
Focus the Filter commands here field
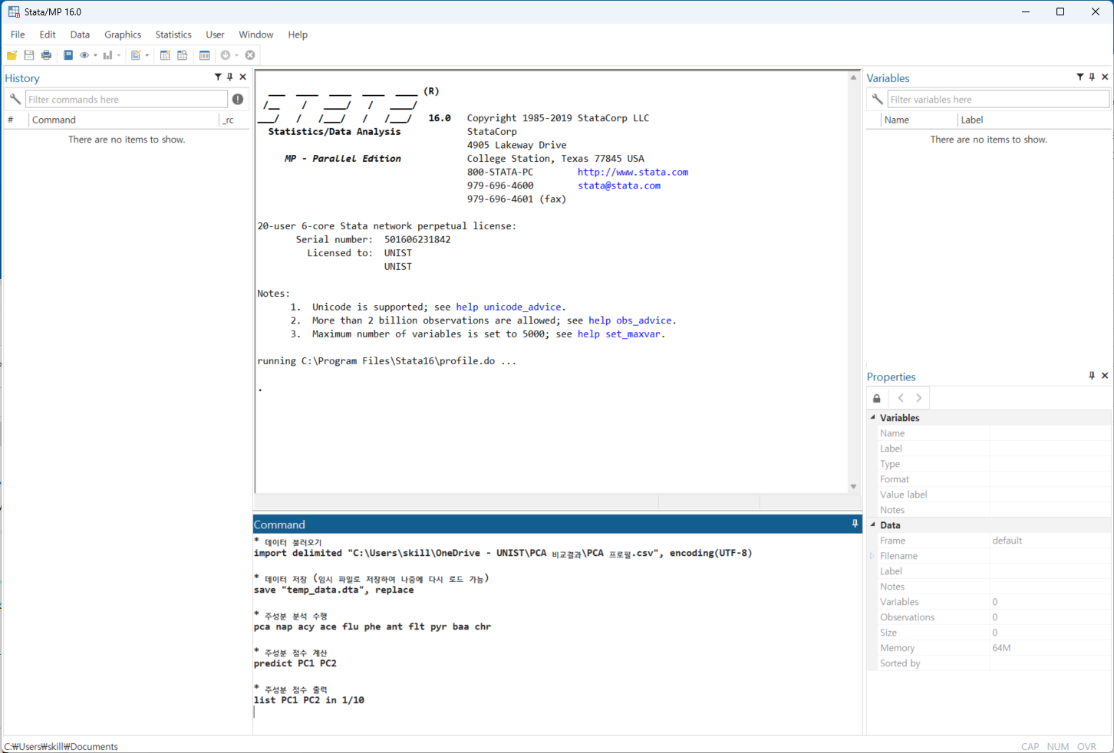127,99
